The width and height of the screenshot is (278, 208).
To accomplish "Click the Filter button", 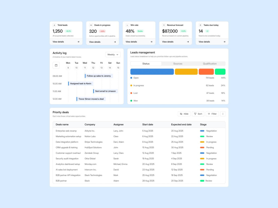I will 212,114.
